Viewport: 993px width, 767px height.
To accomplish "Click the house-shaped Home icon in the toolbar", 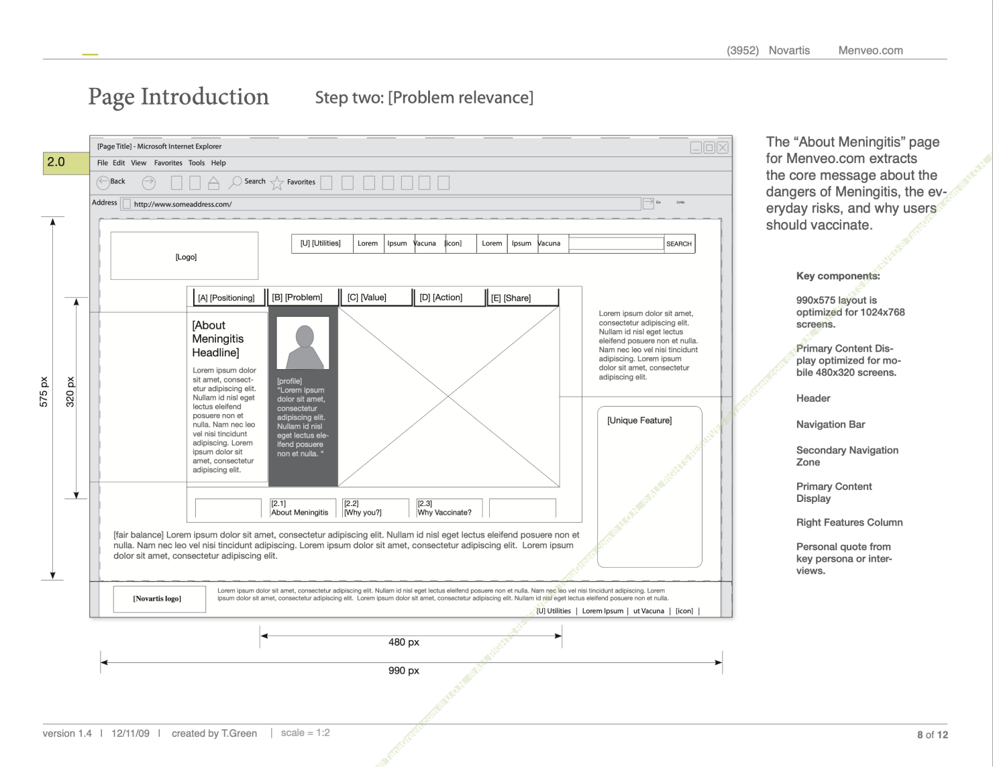I will click(213, 183).
